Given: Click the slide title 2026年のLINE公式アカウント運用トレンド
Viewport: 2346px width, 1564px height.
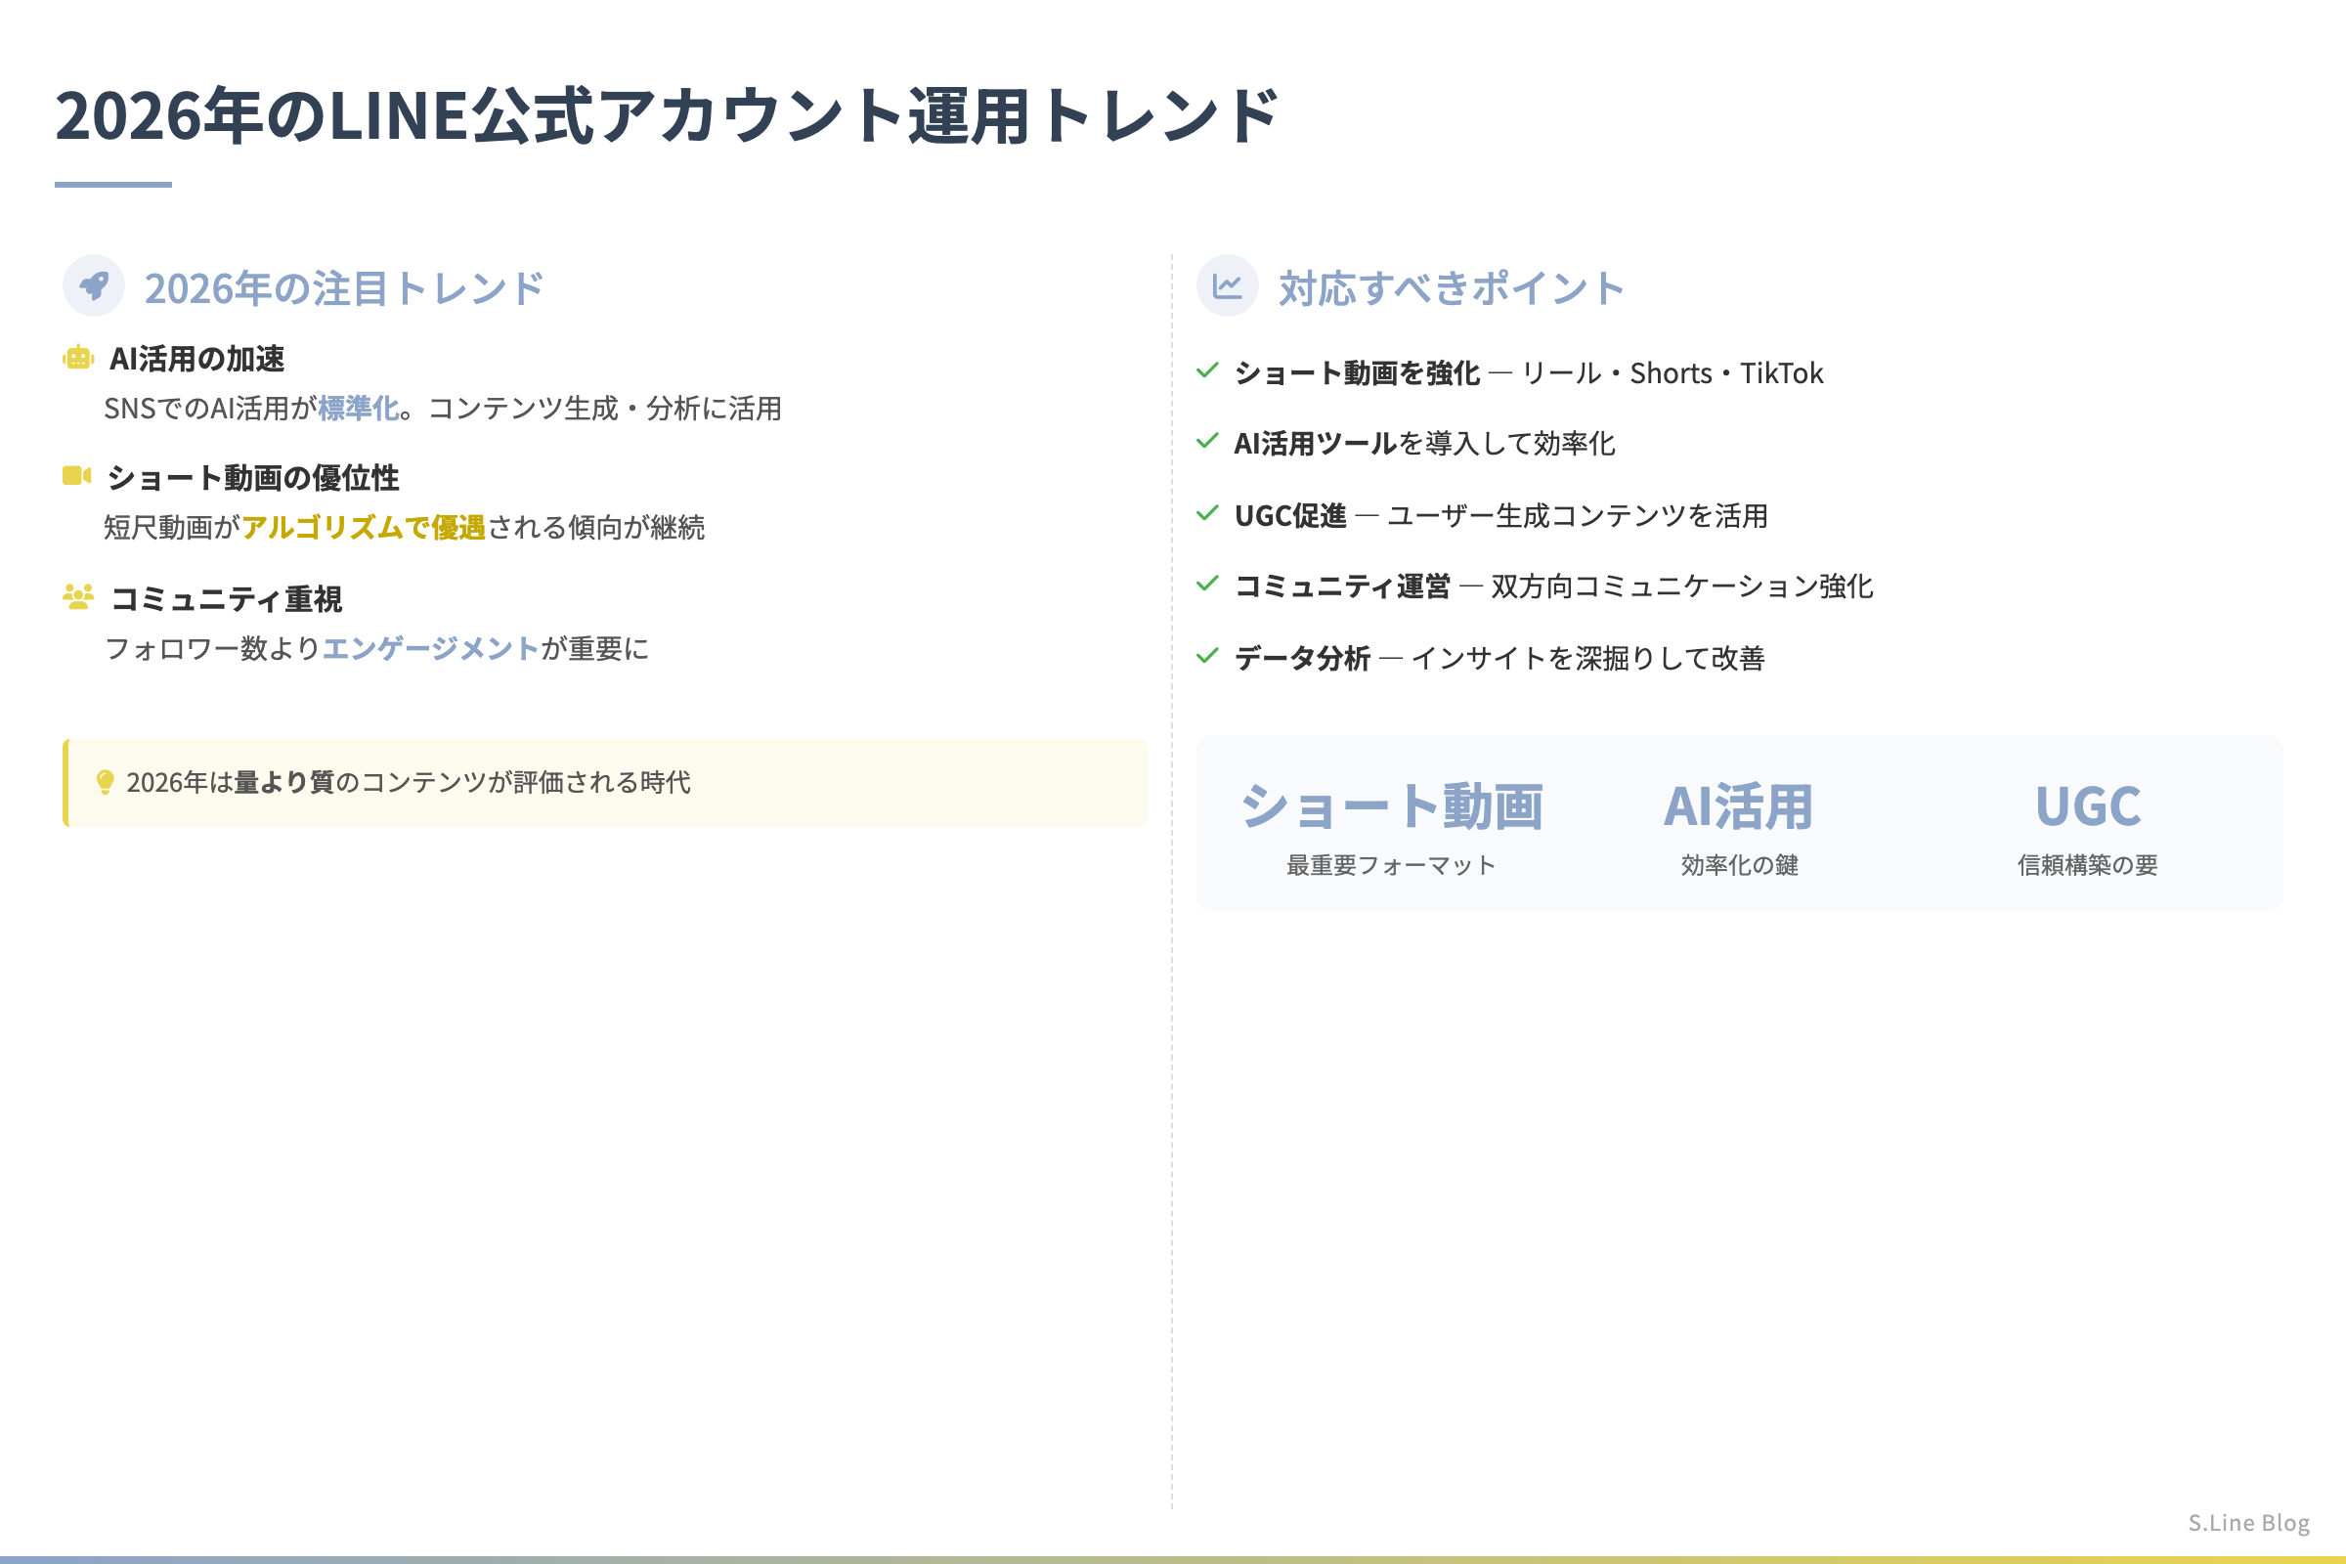Looking at the screenshot, I should coord(667,115).
